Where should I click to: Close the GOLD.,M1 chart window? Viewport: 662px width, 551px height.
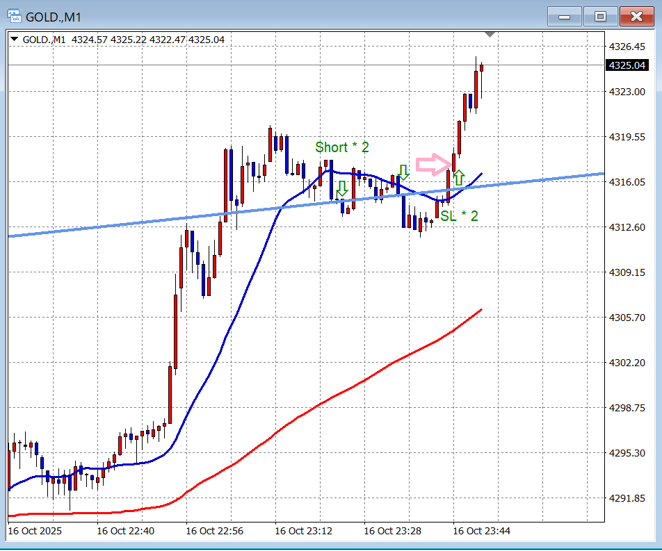click(636, 17)
